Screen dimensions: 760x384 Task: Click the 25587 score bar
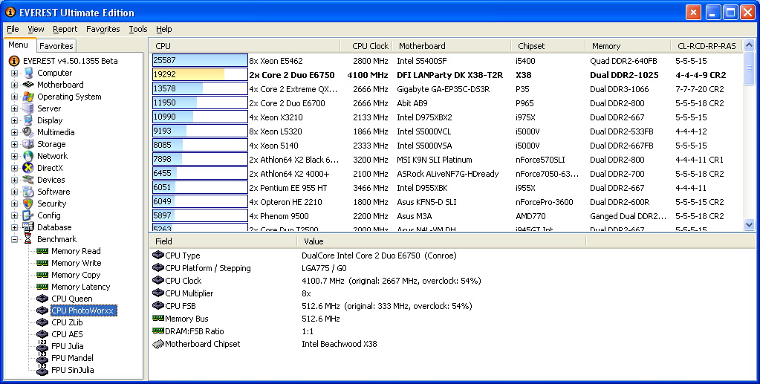pos(200,61)
